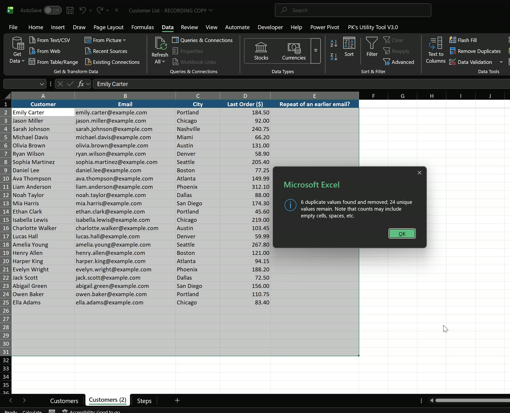This screenshot has height=413, width=510.
Task: Import data From Web
Action: [x=45, y=51]
